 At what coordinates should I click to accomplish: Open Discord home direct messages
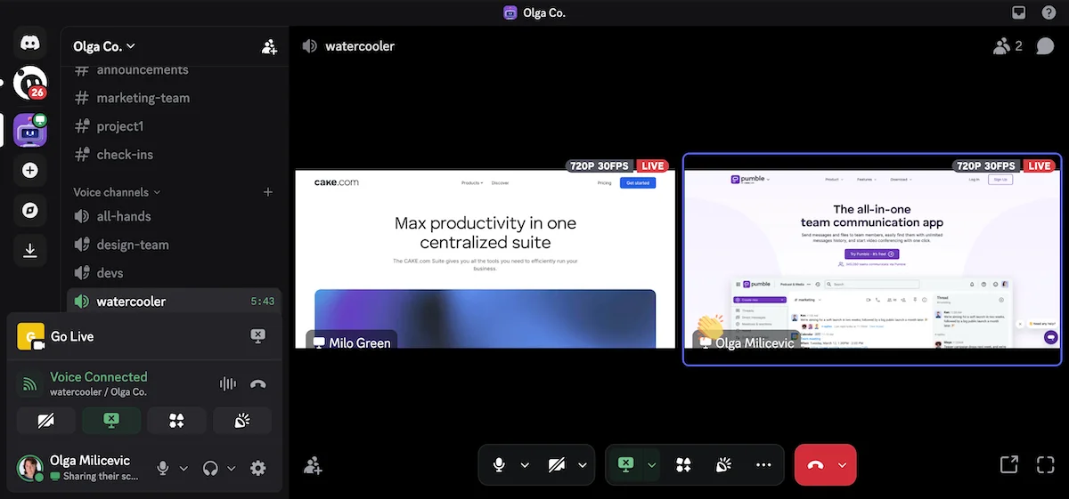tap(30, 41)
